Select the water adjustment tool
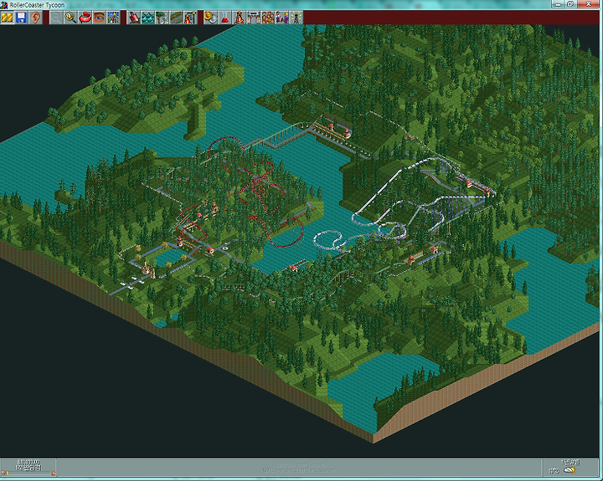Screen dimensions: 603x481 pos(147,18)
